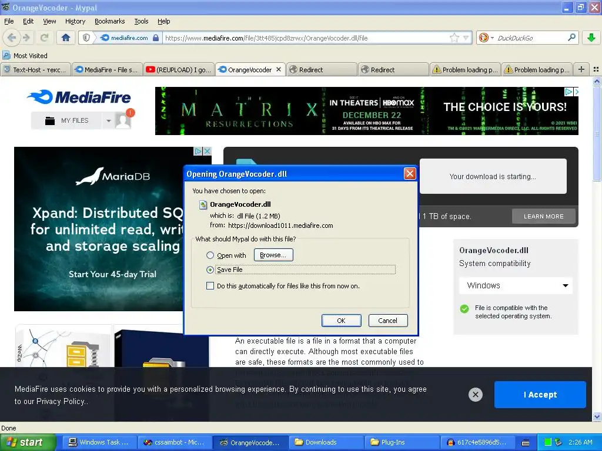This screenshot has width=602, height=451.
Task: Click the green system tray icon
Action: (x=548, y=442)
